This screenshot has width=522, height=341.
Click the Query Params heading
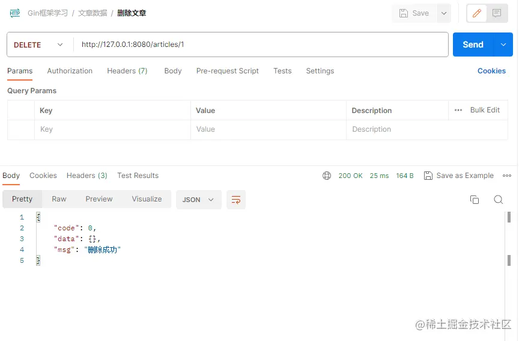click(32, 91)
